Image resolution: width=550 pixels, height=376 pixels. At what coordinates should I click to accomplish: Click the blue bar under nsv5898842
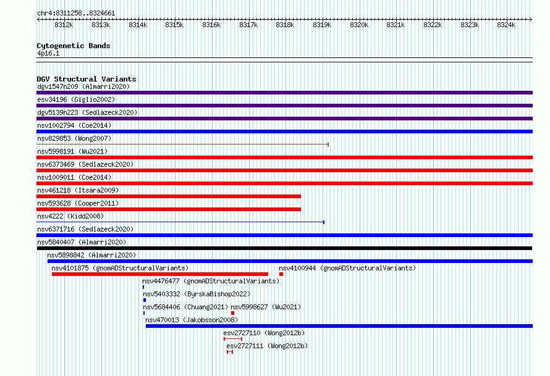click(290, 261)
